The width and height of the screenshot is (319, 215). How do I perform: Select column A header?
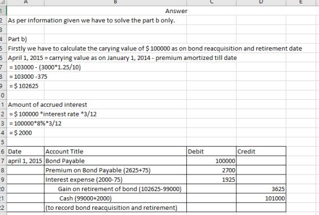coord(26,2)
